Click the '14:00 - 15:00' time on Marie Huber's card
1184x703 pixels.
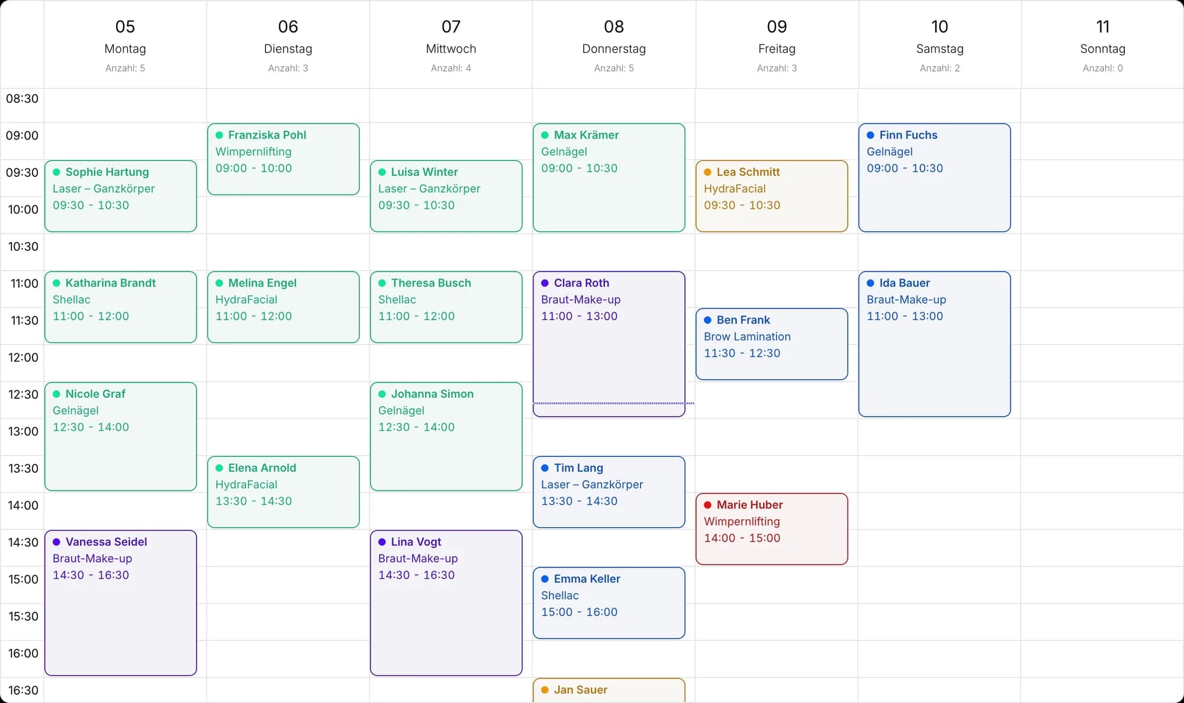coord(742,538)
